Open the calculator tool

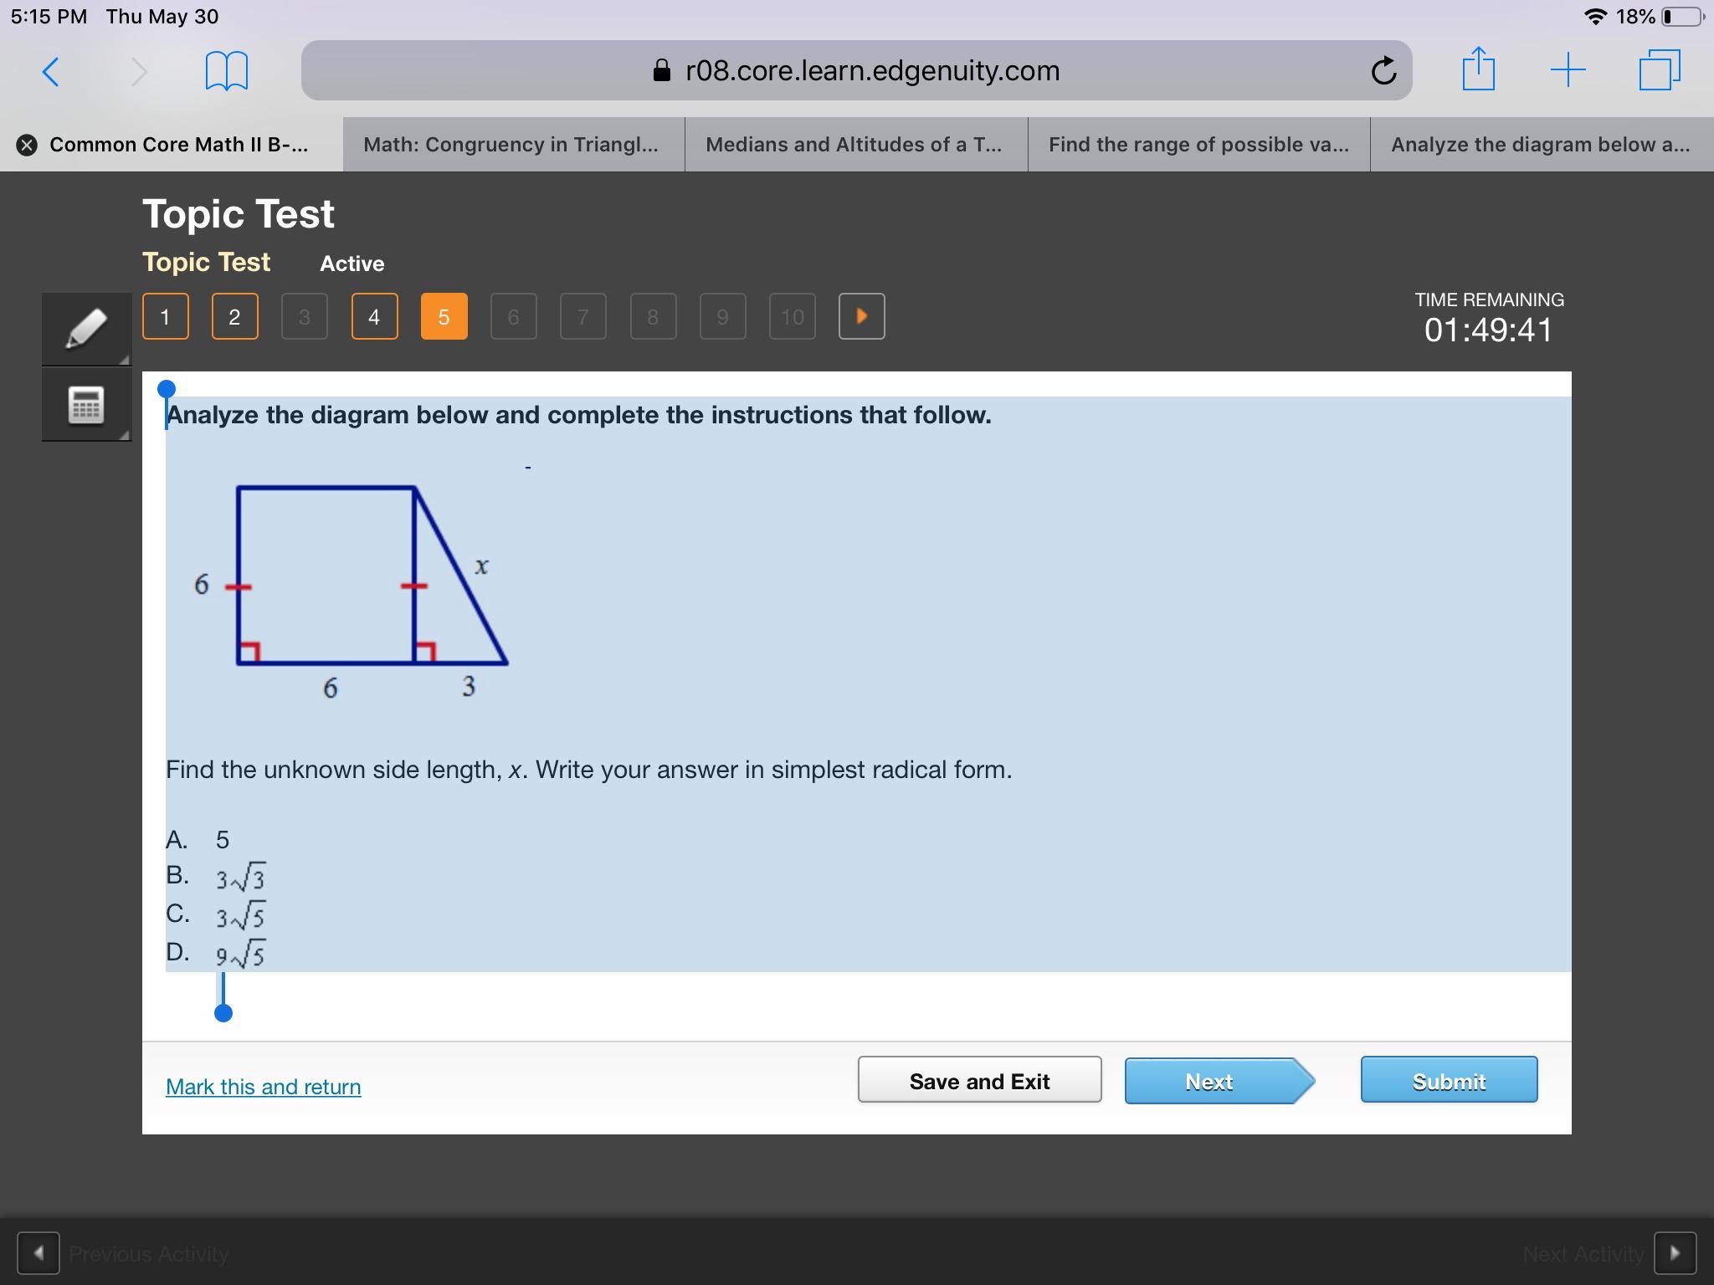(x=86, y=405)
